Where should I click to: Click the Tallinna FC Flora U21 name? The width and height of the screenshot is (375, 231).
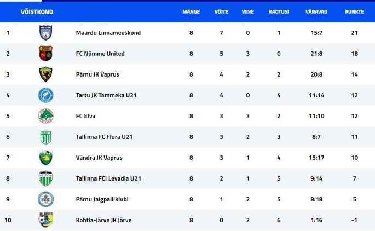pyautogui.click(x=104, y=137)
